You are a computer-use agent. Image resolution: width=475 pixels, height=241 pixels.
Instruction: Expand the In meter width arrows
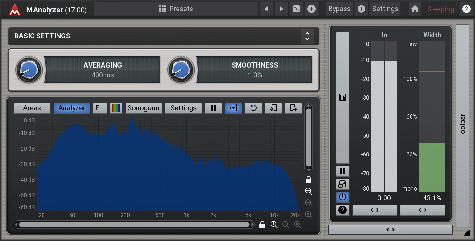(x=375, y=210)
